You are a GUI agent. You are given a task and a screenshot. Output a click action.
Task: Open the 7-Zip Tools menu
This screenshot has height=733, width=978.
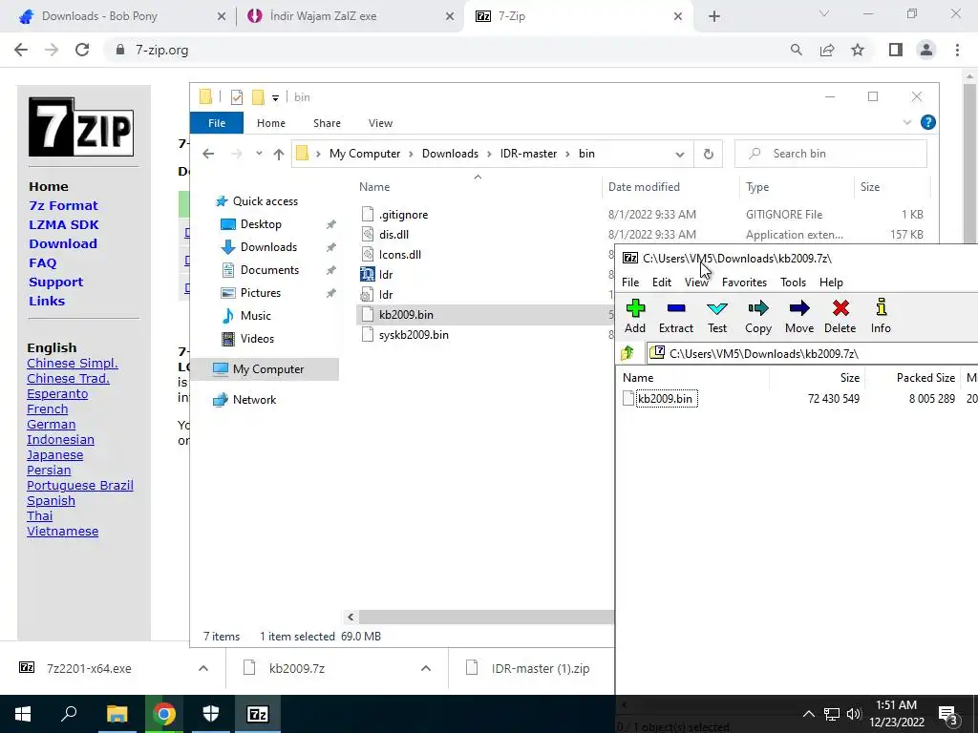793,283
